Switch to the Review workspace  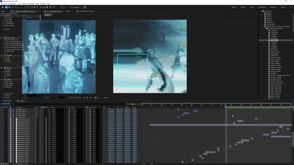(243, 7)
